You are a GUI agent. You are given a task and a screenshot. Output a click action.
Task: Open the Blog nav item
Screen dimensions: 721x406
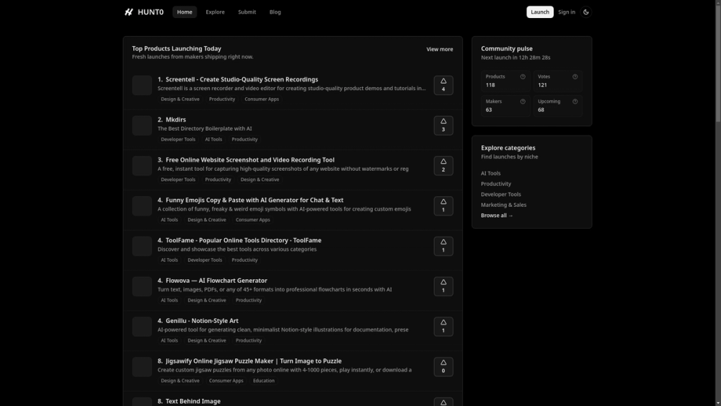pos(275,12)
